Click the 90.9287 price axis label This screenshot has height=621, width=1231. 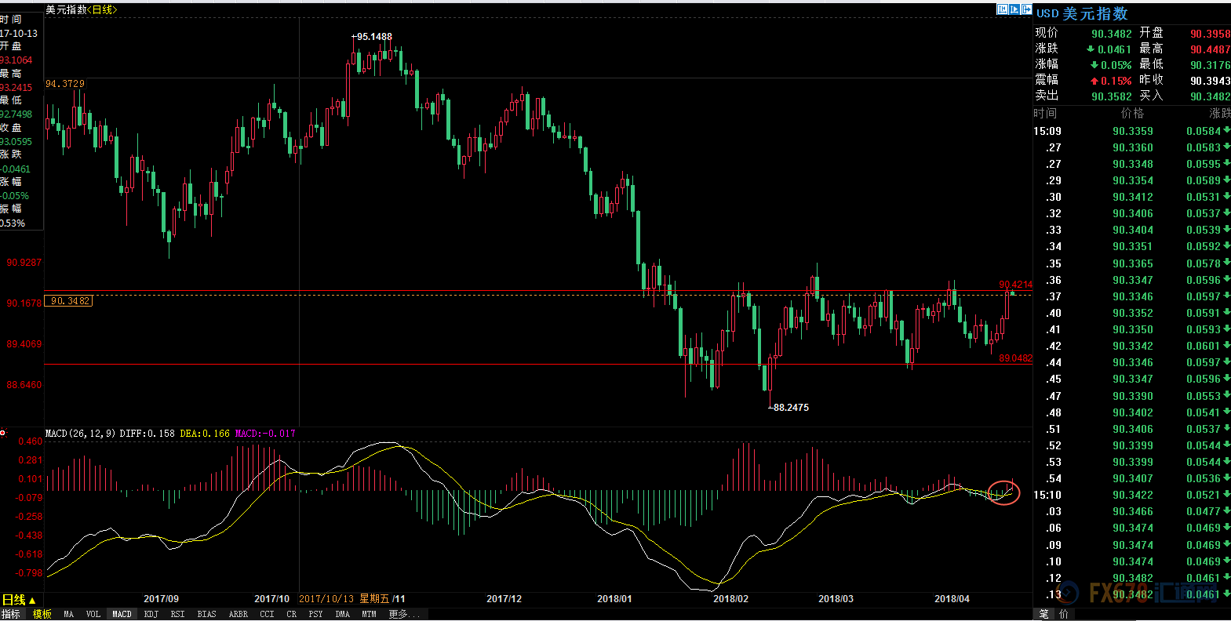[24, 263]
